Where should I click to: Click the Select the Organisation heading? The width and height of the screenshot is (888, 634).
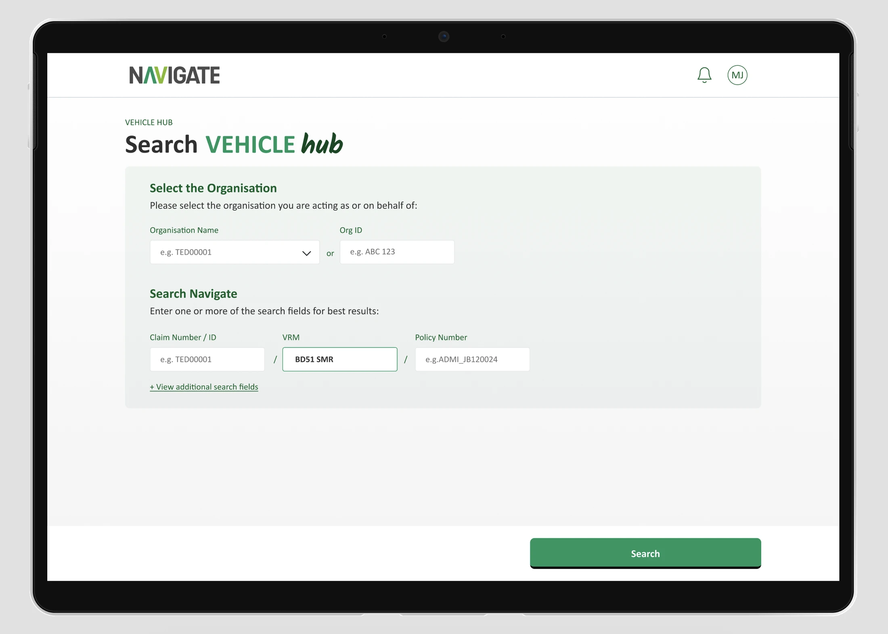pyautogui.click(x=213, y=188)
